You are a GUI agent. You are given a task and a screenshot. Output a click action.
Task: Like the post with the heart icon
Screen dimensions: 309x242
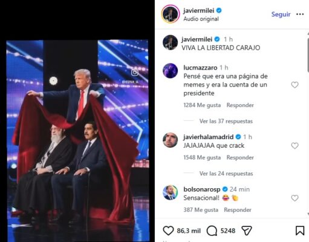(168, 231)
